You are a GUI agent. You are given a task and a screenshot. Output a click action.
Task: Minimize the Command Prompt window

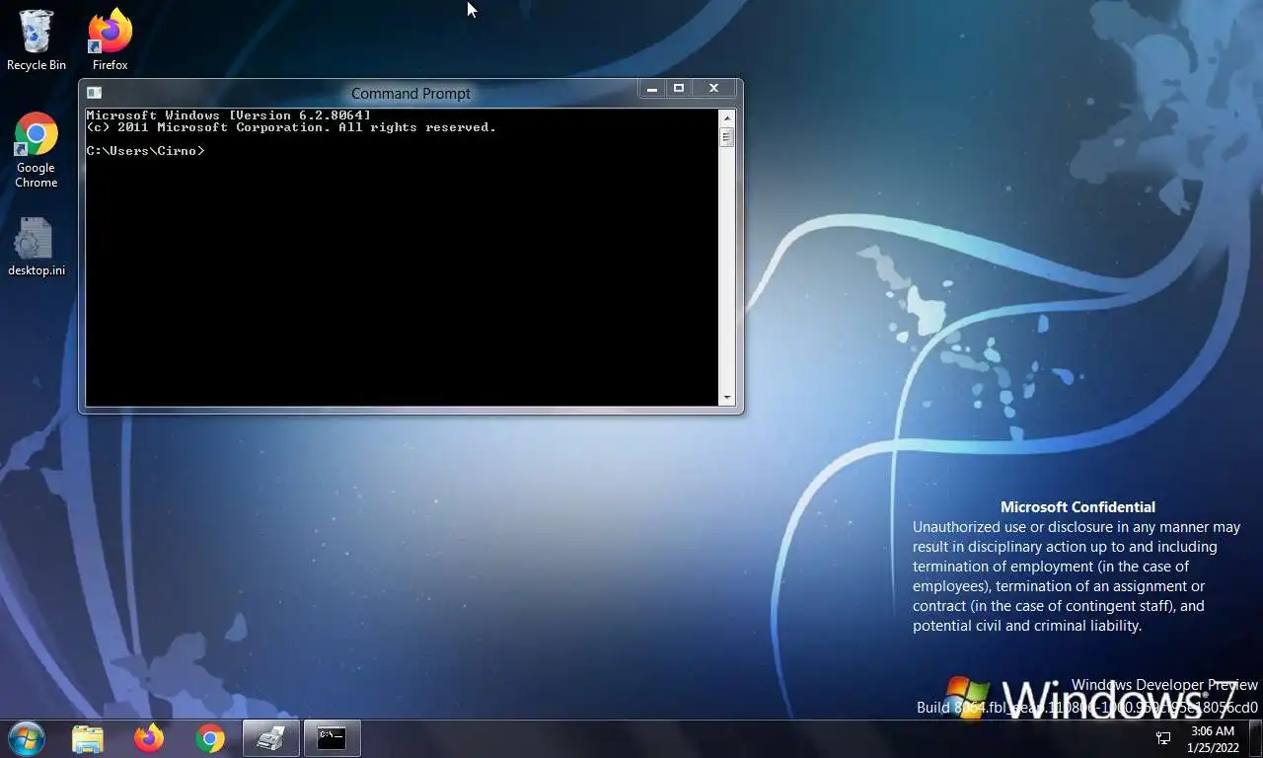pos(651,89)
